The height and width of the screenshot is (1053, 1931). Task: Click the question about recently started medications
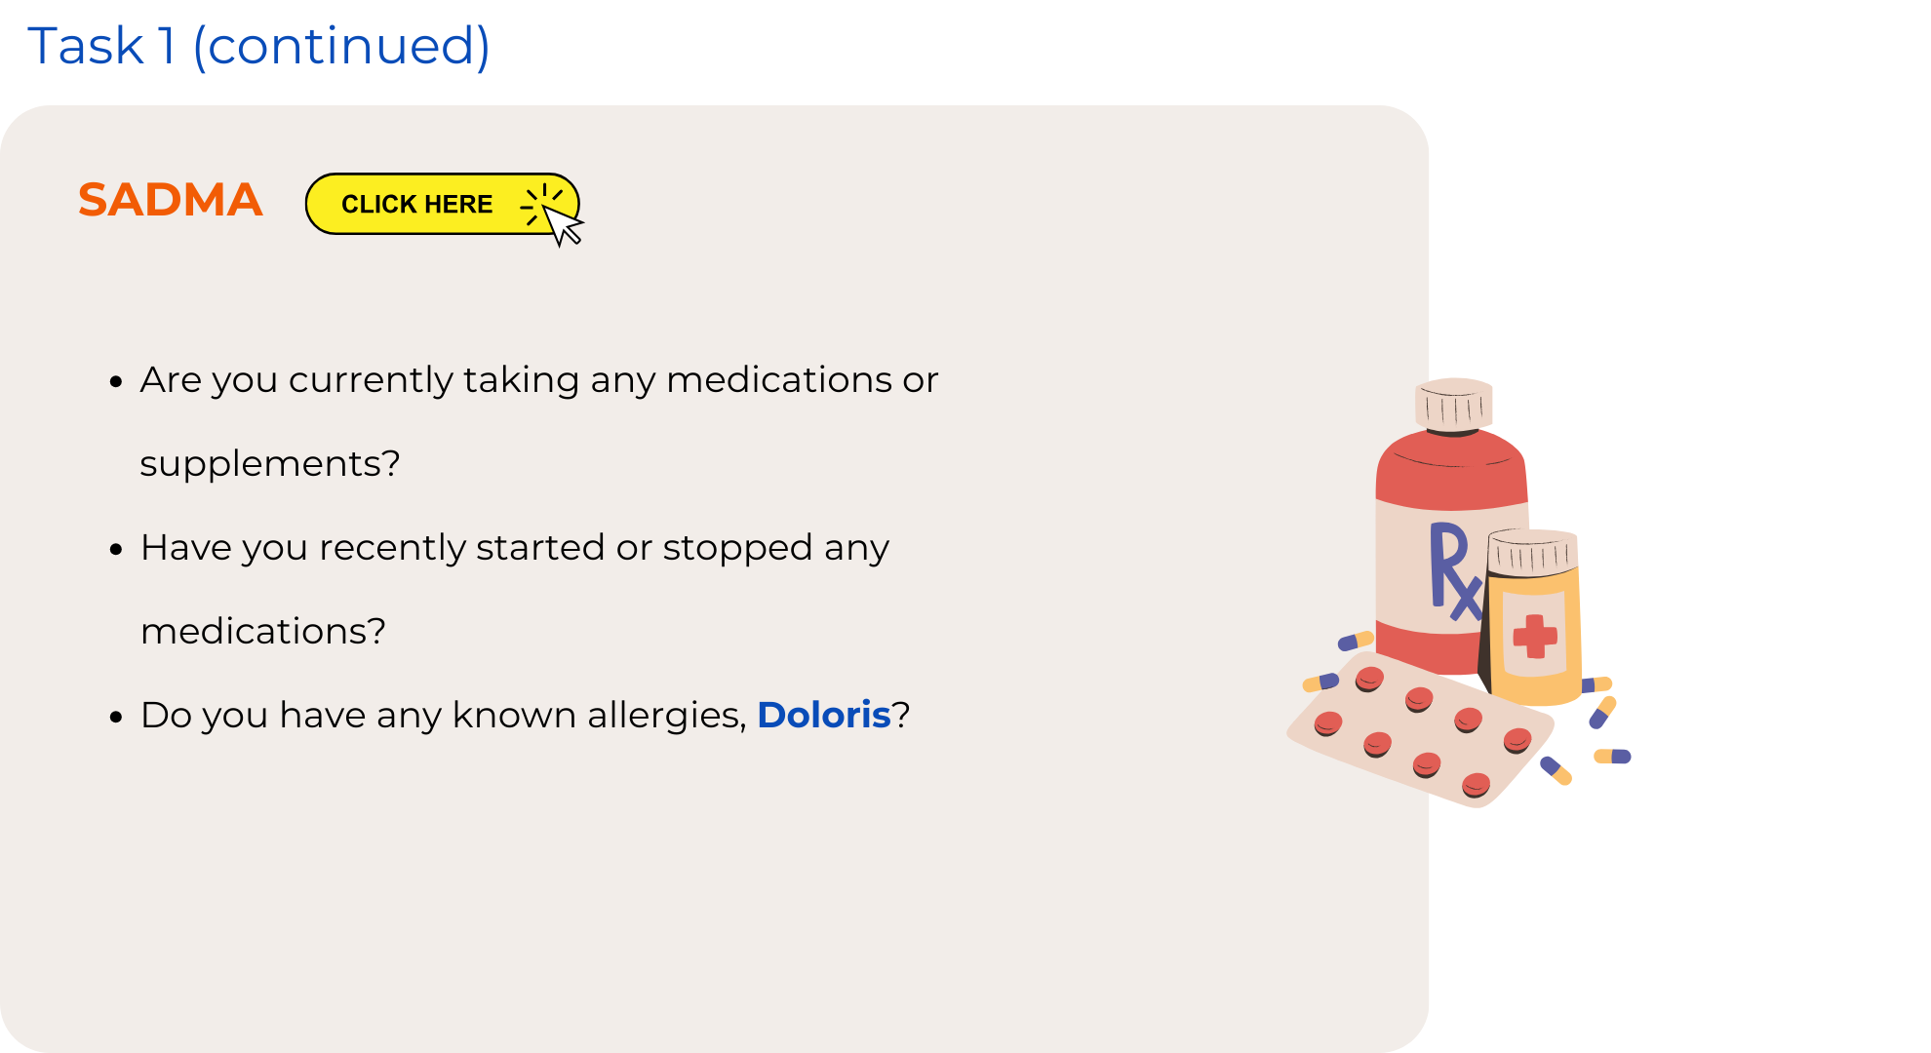tap(515, 589)
